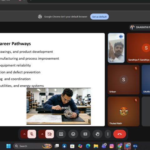The height and width of the screenshot is (150, 150).
Task: Unmute the microphone in the call bar
Action: 32,134
